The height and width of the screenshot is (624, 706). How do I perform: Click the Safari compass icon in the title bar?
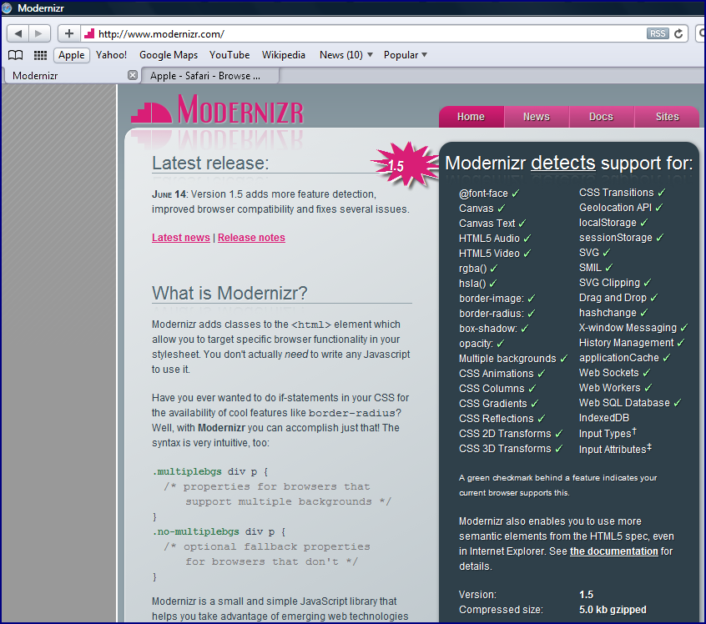coord(8,8)
